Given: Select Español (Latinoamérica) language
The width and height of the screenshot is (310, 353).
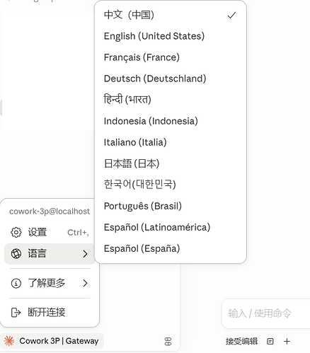Looking at the screenshot, I should coord(171,227).
